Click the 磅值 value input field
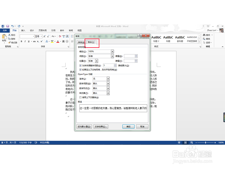 point(130,56)
